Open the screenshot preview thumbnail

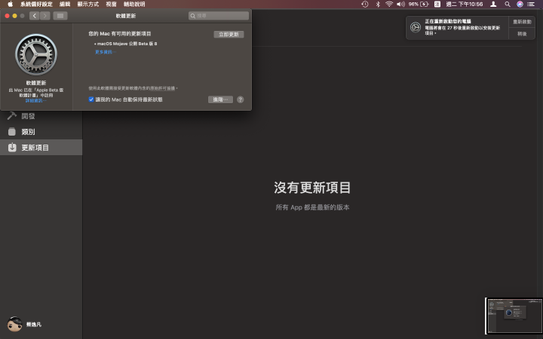514,316
